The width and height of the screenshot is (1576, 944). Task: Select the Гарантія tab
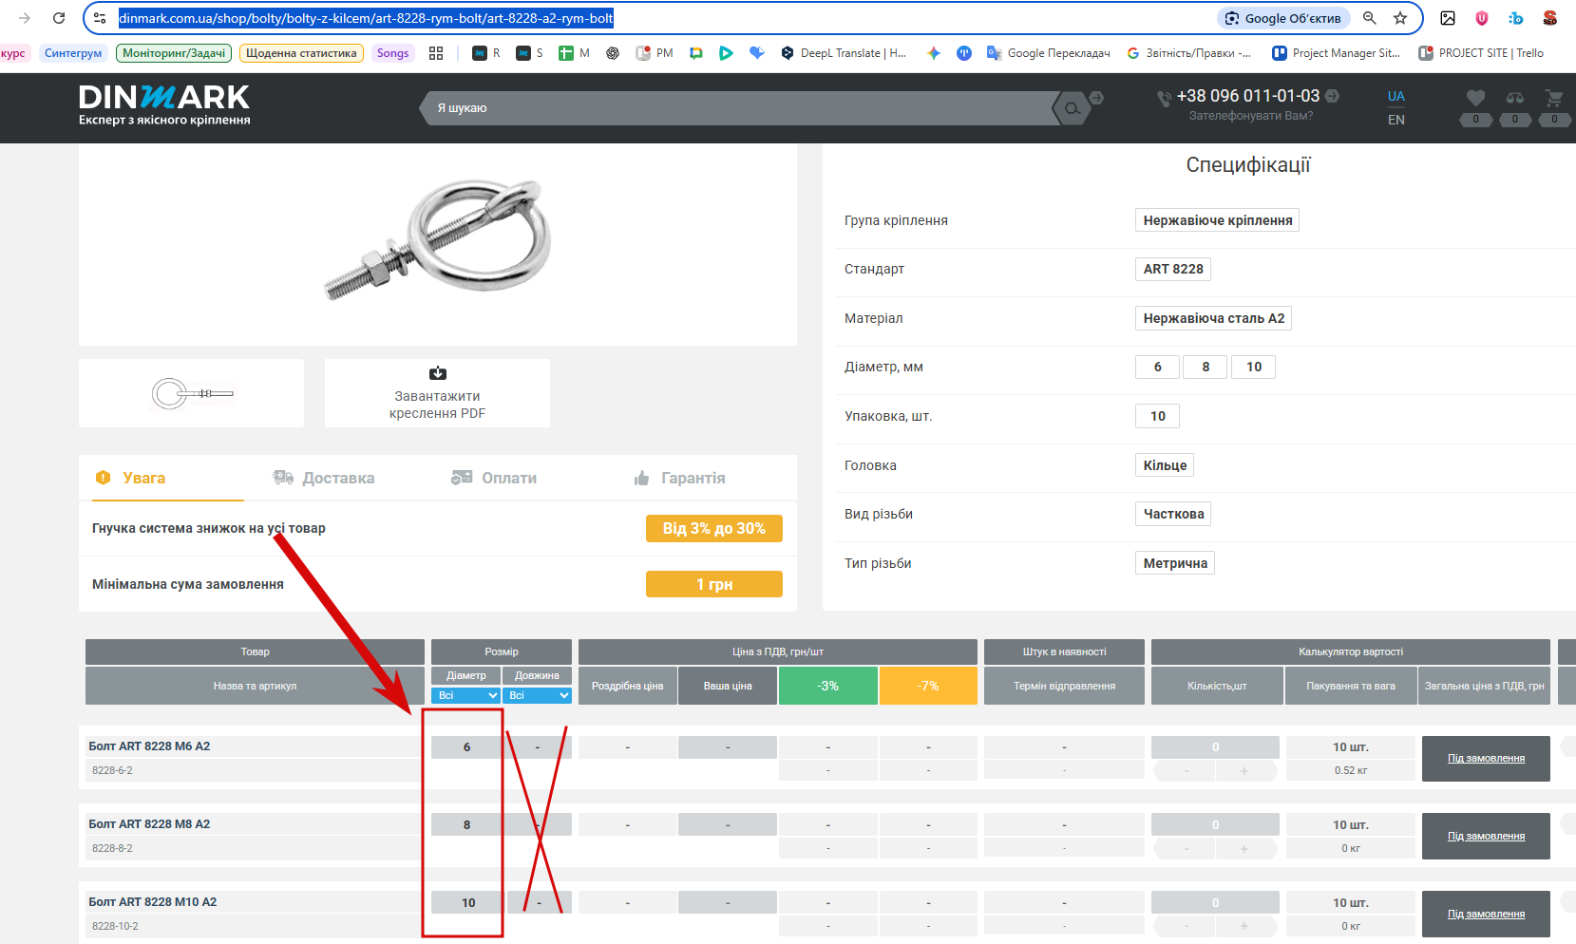point(679,478)
